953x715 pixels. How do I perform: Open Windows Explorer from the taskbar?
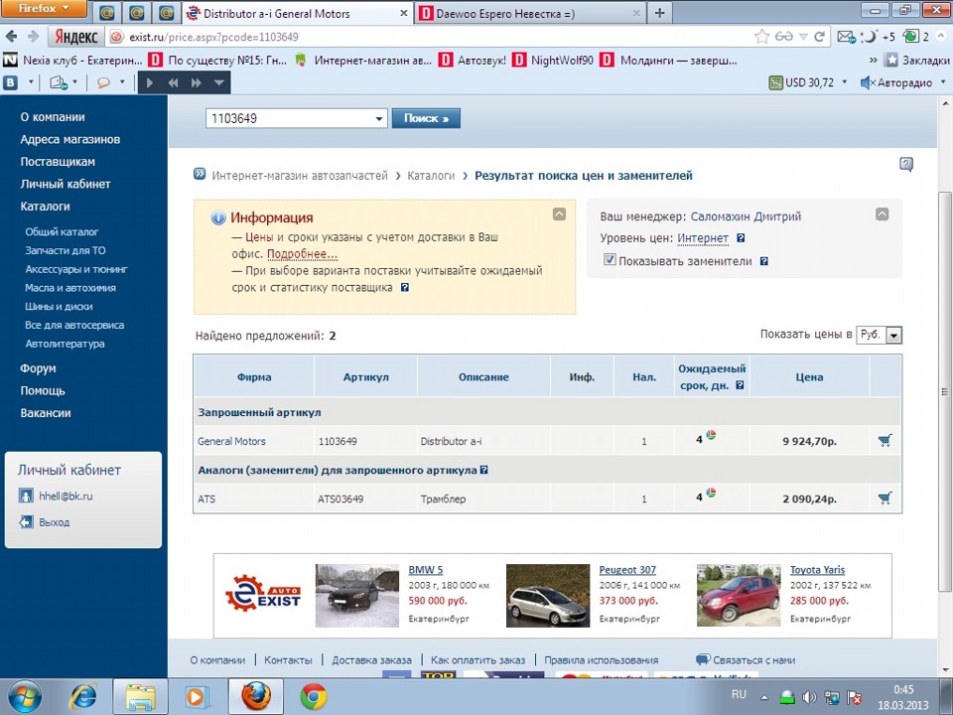pos(140,697)
